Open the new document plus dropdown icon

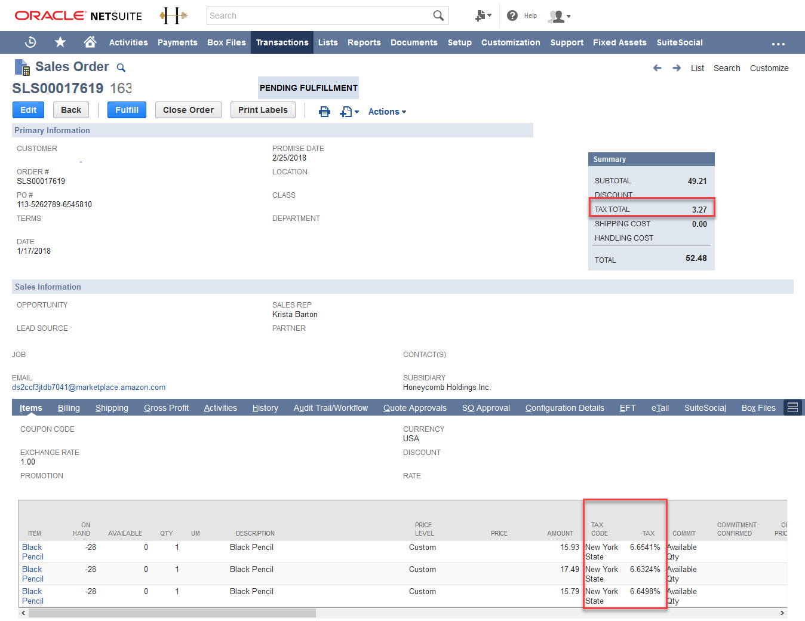[x=349, y=112]
